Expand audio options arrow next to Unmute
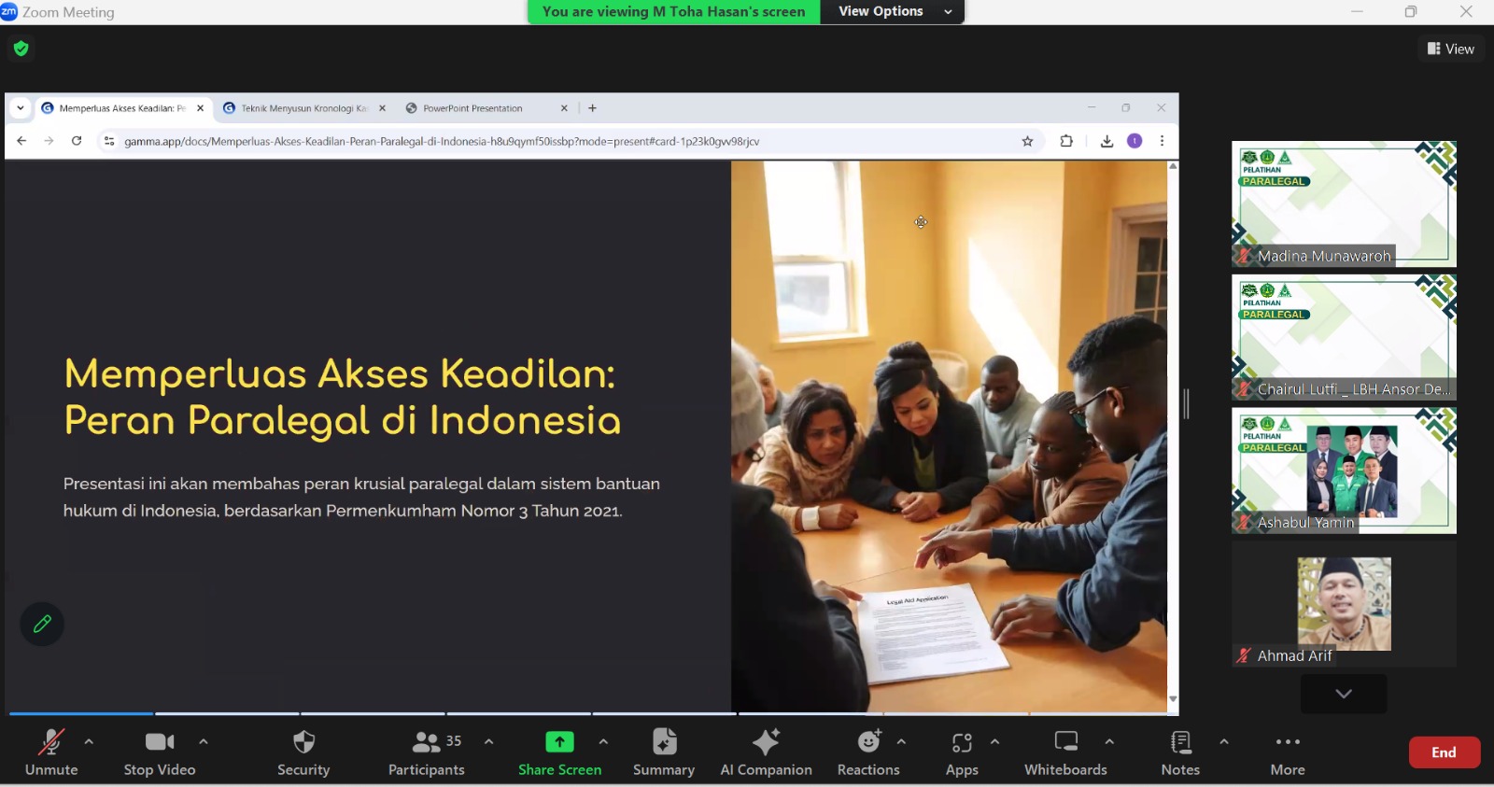The width and height of the screenshot is (1494, 787). pyautogui.click(x=89, y=742)
